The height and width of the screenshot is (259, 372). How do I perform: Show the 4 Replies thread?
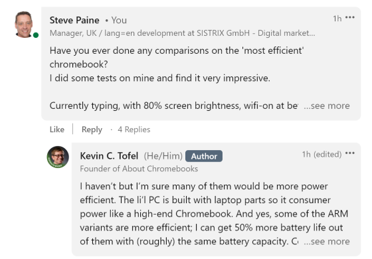pos(134,129)
